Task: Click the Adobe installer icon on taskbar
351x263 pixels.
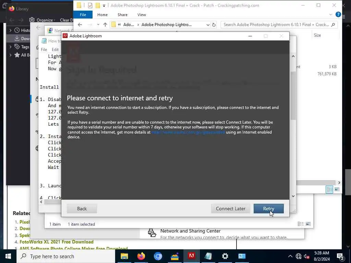Action: [x=191, y=256]
